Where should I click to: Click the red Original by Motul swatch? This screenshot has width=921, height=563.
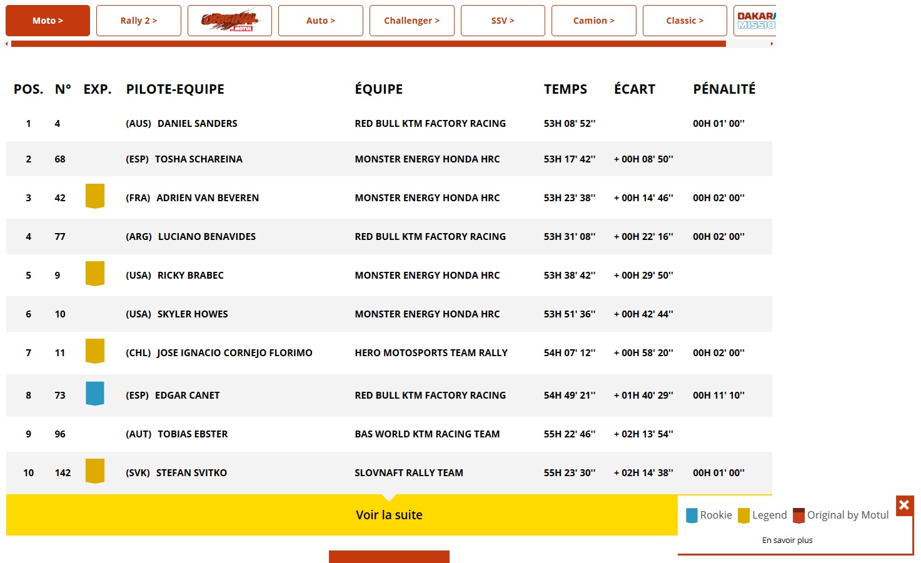coord(798,516)
